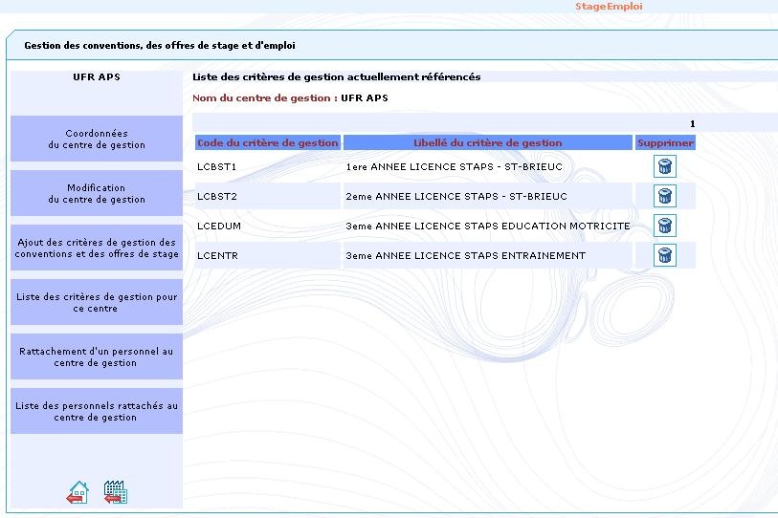Remove LCEDUM criterion using its trash icon
Viewport: 778px width, 518px height.
point(665,226)
